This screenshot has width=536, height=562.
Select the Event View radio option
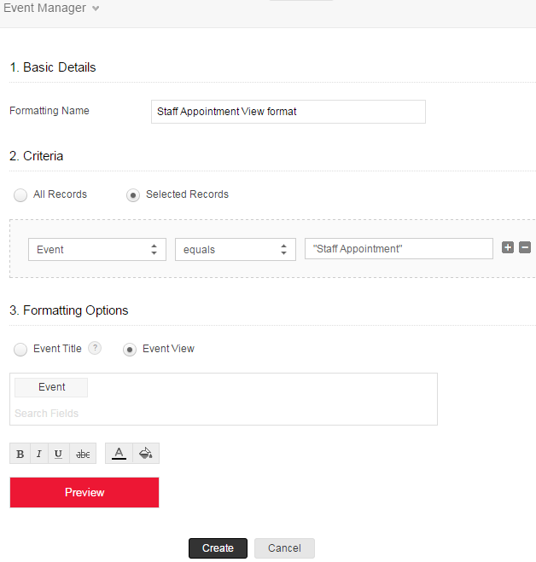click(x=130, y=350)
